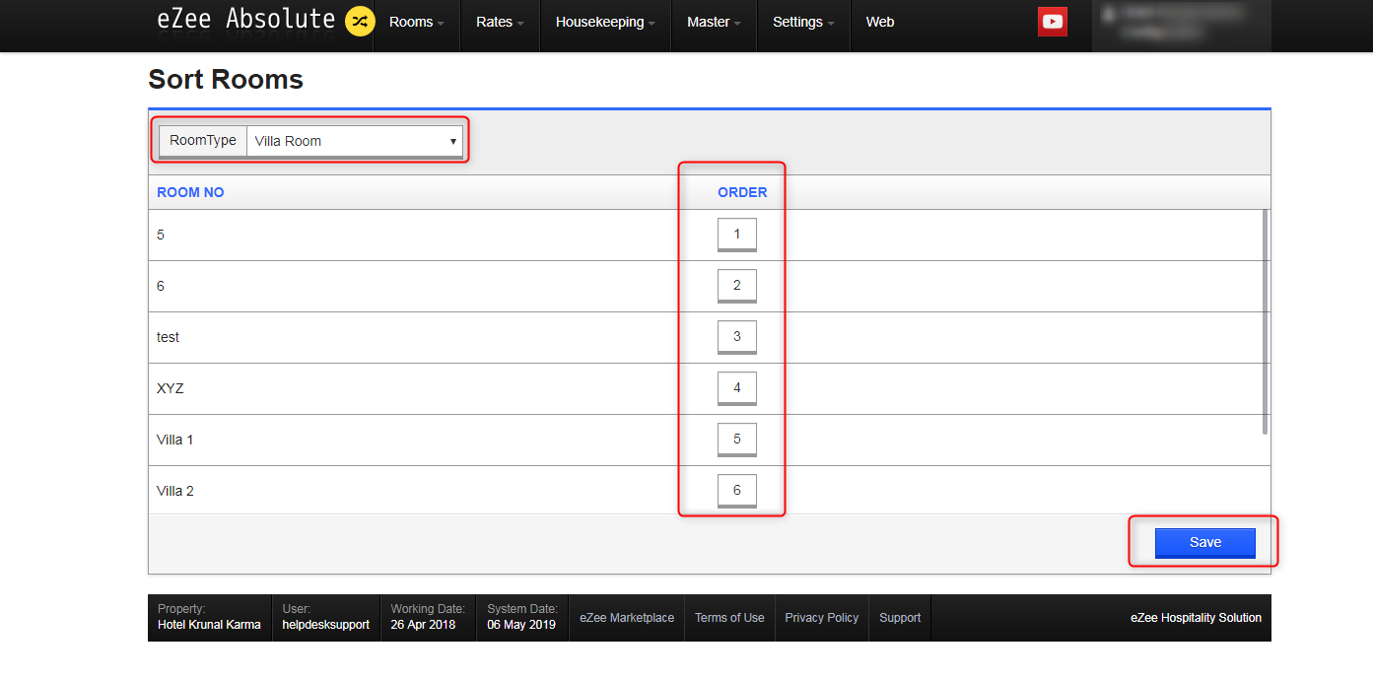Screen dimensions: 1373x680
Task: Click the helpdesksupport user name
Action: point(326,625)
